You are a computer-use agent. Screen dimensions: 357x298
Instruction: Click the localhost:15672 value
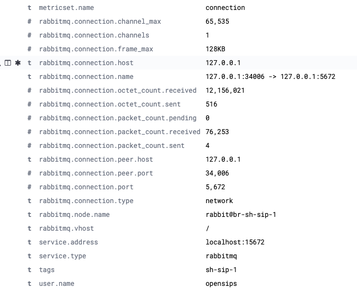tap(235, 242)
